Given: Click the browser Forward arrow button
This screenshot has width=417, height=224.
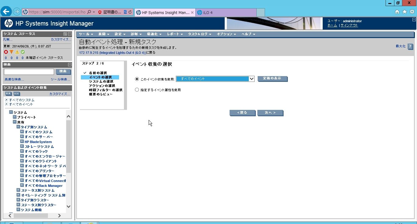Looking at the screenshot, I should coord(17,12).
